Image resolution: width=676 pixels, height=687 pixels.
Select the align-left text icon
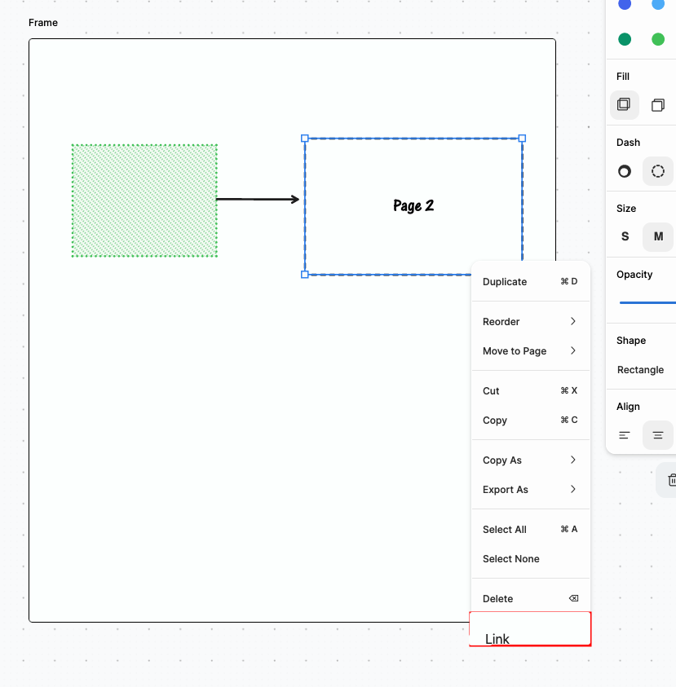tap(624, 435)
